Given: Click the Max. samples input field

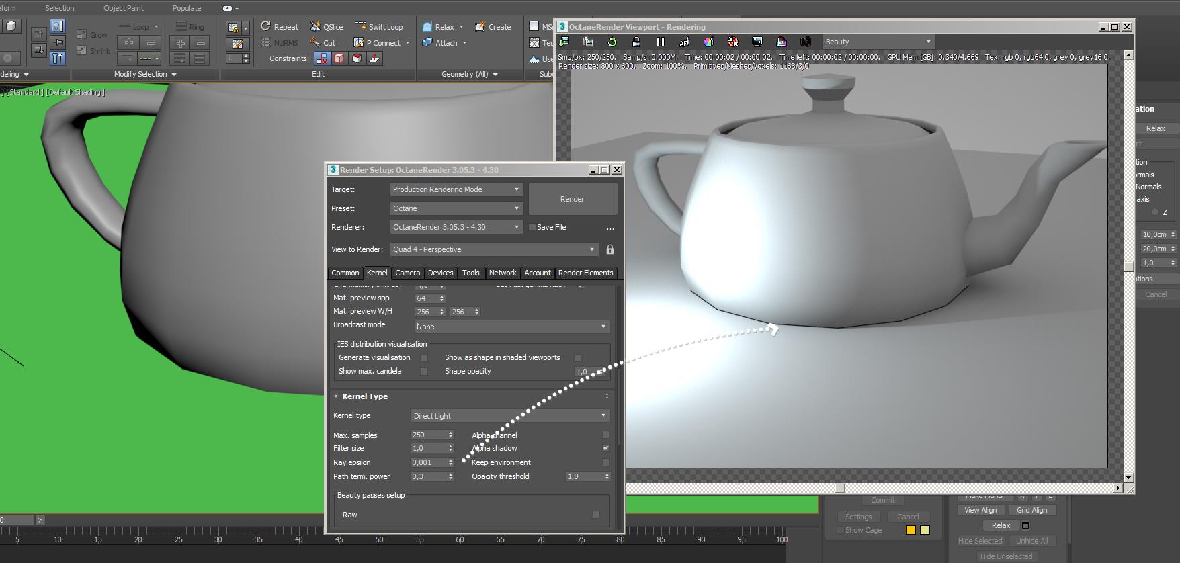Looking at the screenshot, I should (429, 435).
